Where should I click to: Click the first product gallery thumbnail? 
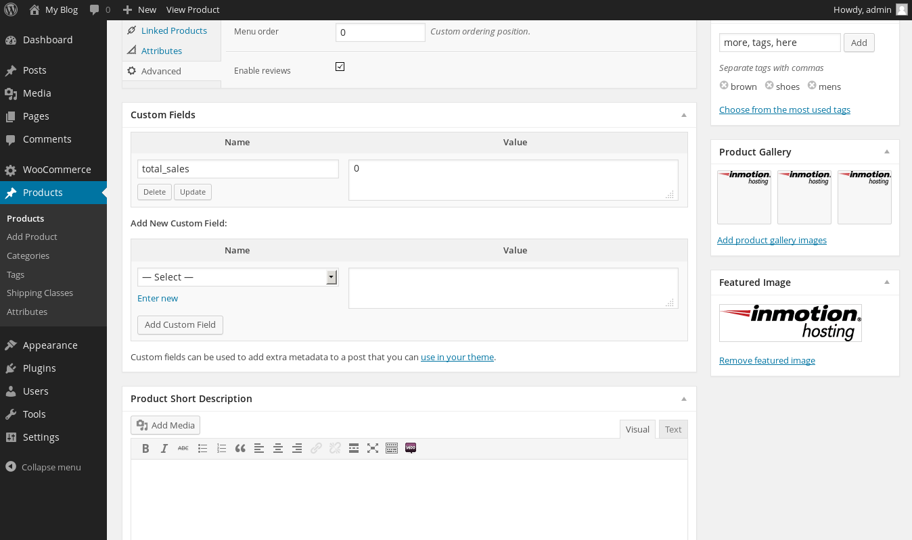click(744, 197)
